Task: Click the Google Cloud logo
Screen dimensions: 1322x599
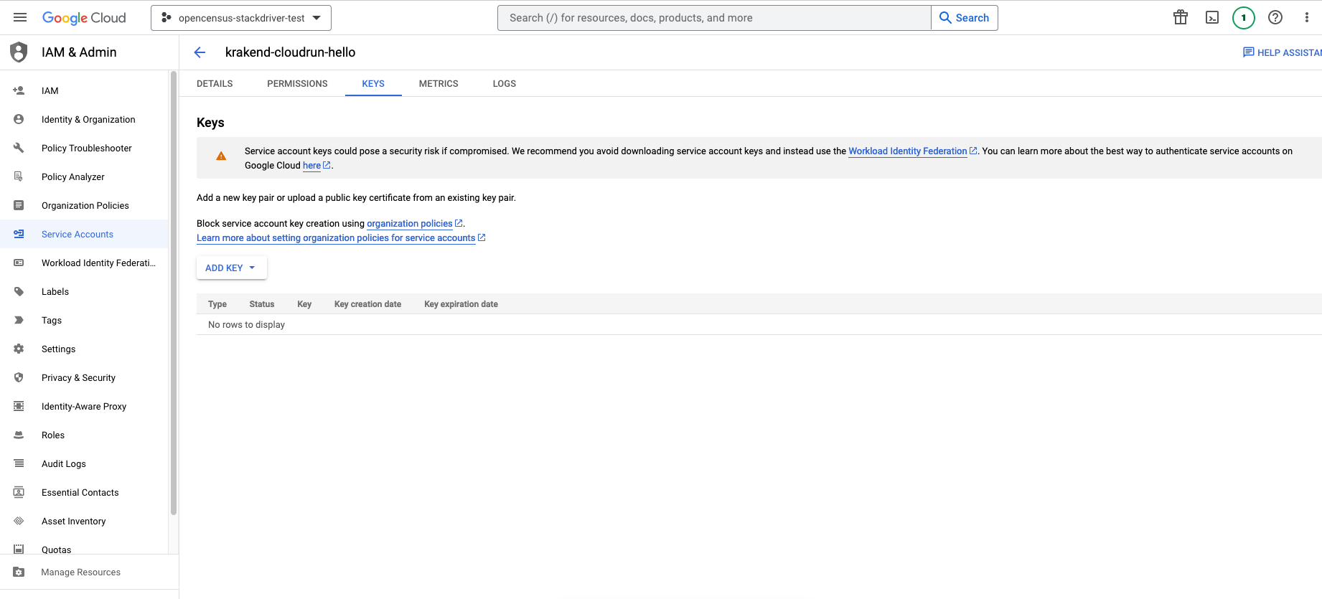Action: (84, 18)
